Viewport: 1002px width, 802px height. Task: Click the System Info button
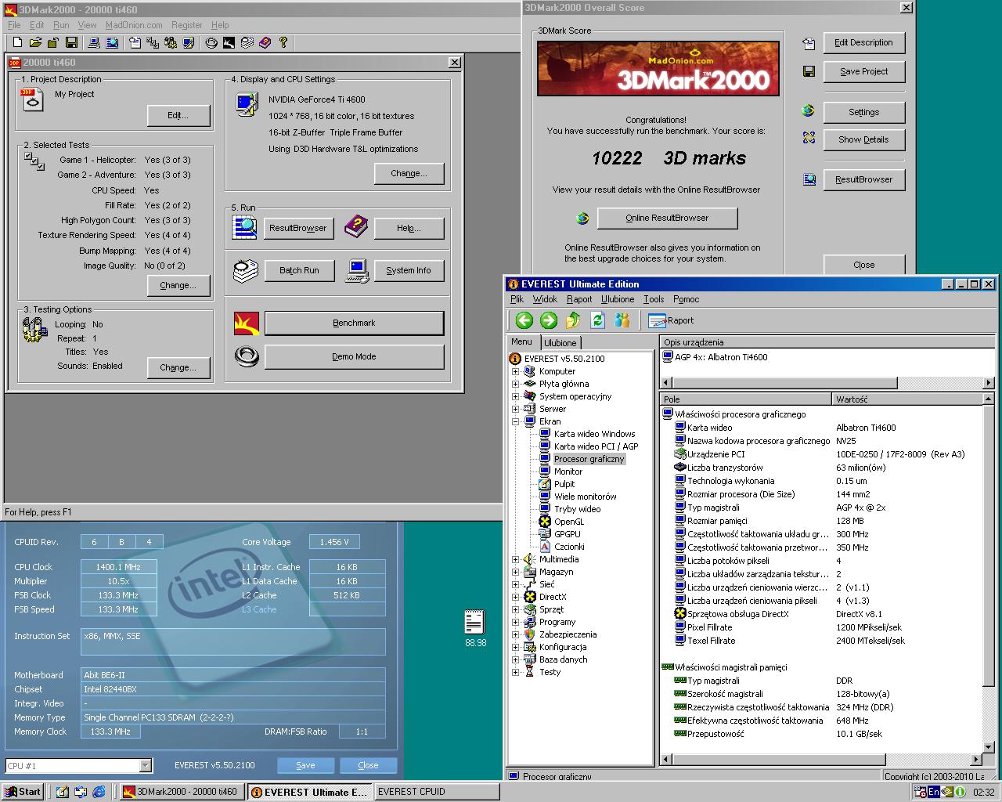(x=408, y=270)
